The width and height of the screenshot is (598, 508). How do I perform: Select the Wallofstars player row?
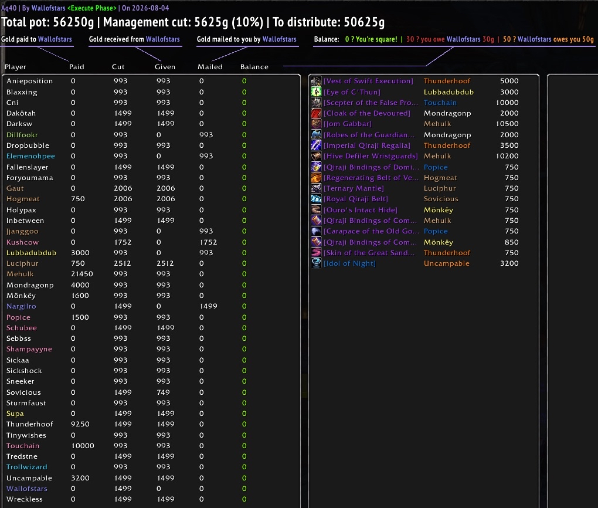151,489
